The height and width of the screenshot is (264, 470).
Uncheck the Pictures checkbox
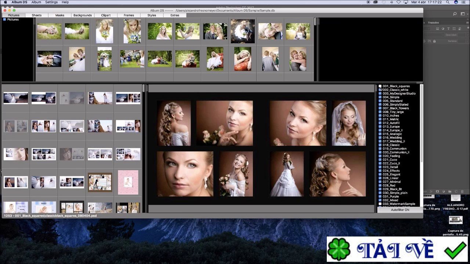coord(4,19)
